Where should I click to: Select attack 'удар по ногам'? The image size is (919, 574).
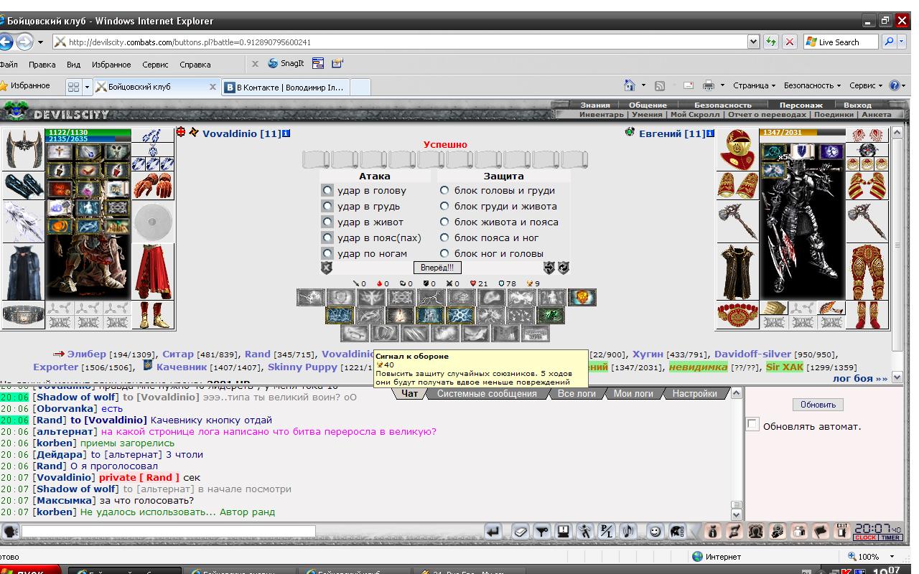pyautogui.click(x=327, y=253)
